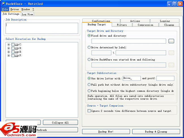
Task: Click the C: drive icon
Action: 16,45
